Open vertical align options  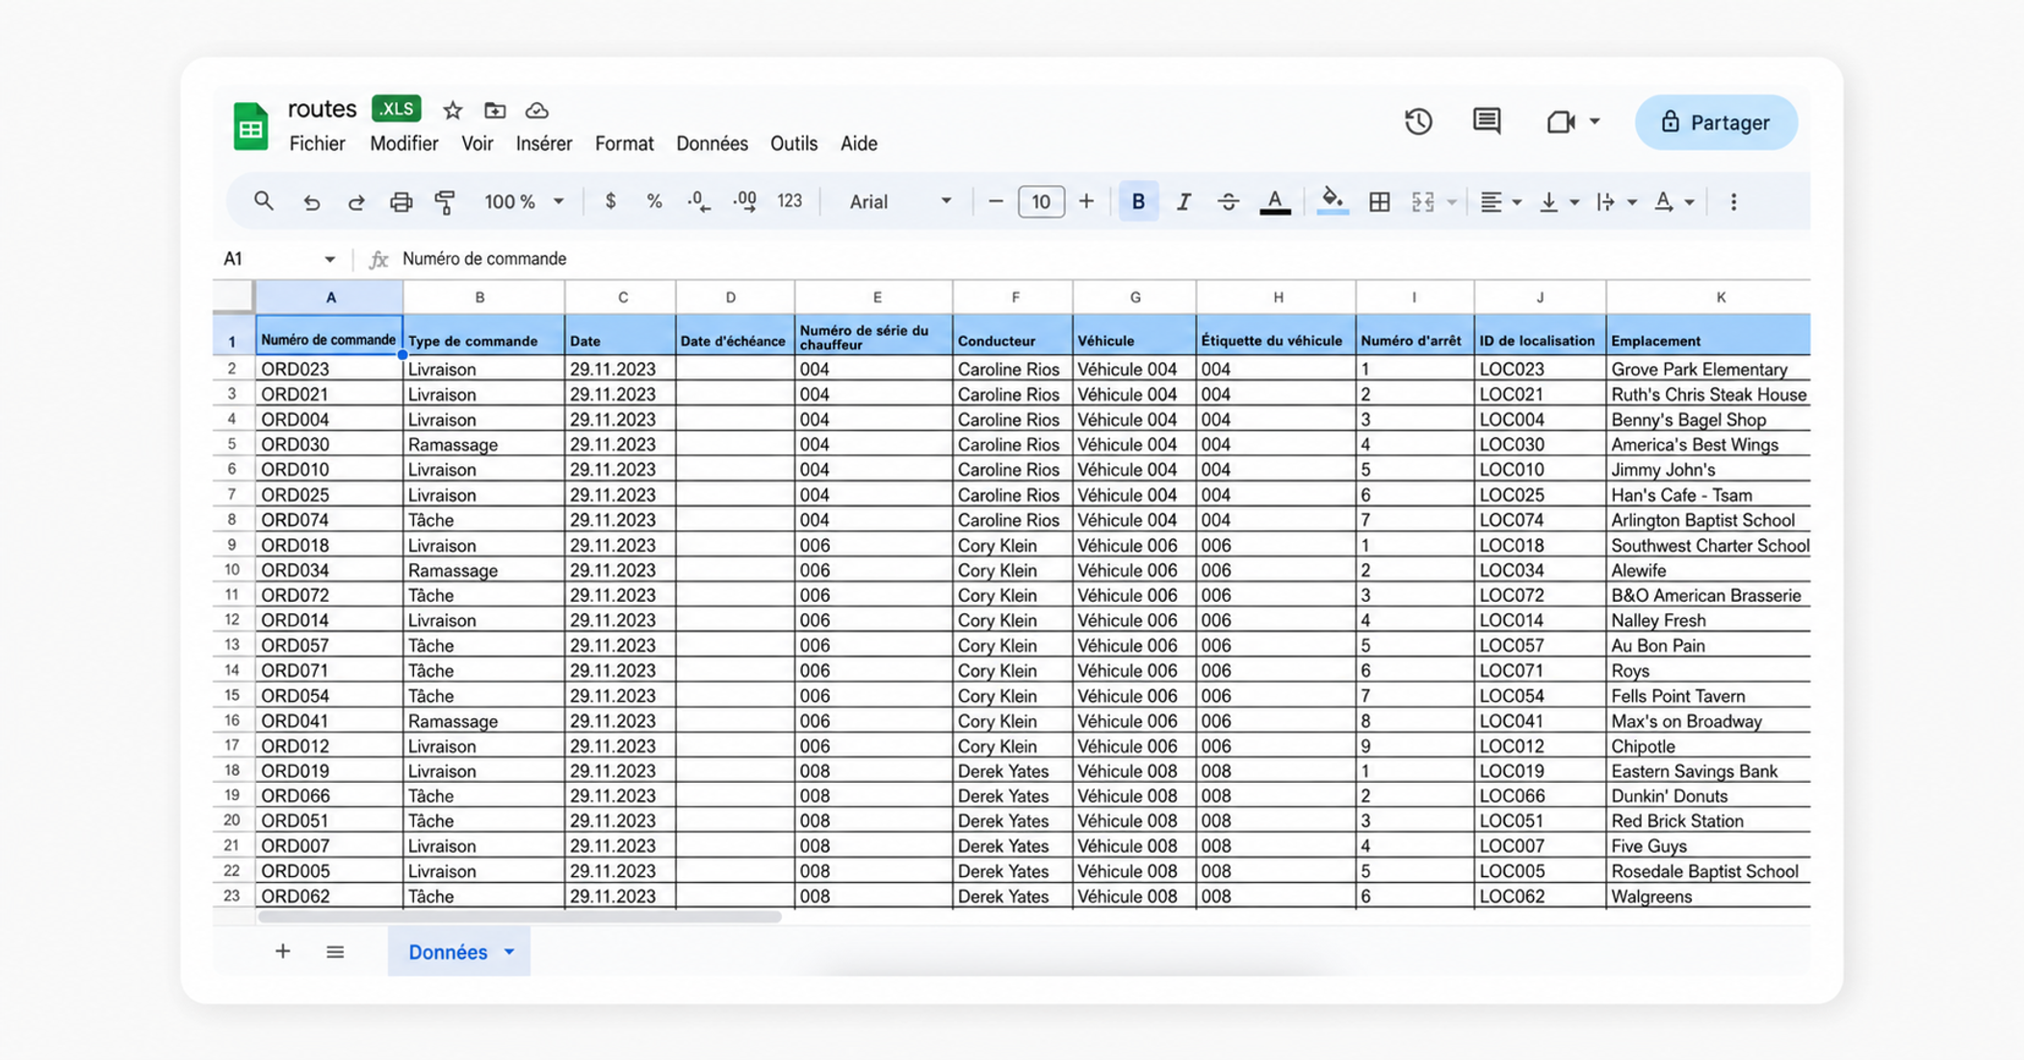[1558, 201]
